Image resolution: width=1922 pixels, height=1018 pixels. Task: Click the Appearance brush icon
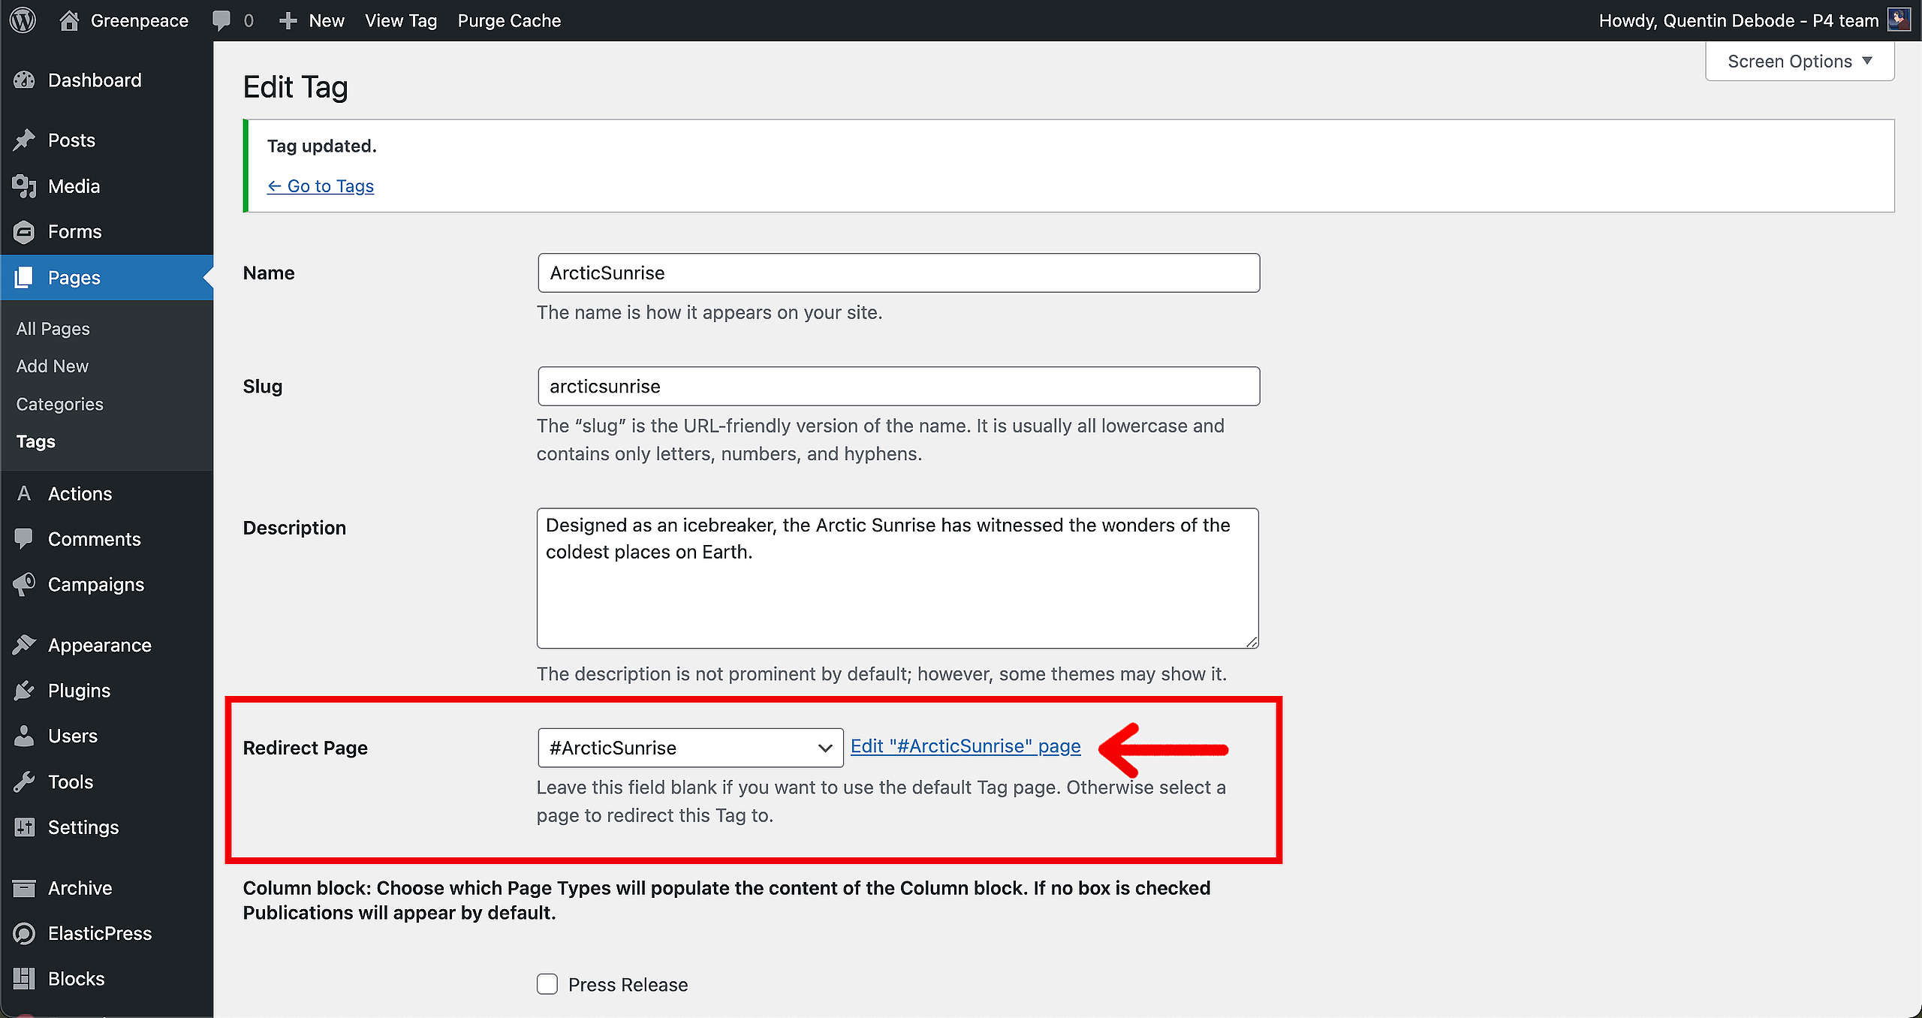[24, 645]
